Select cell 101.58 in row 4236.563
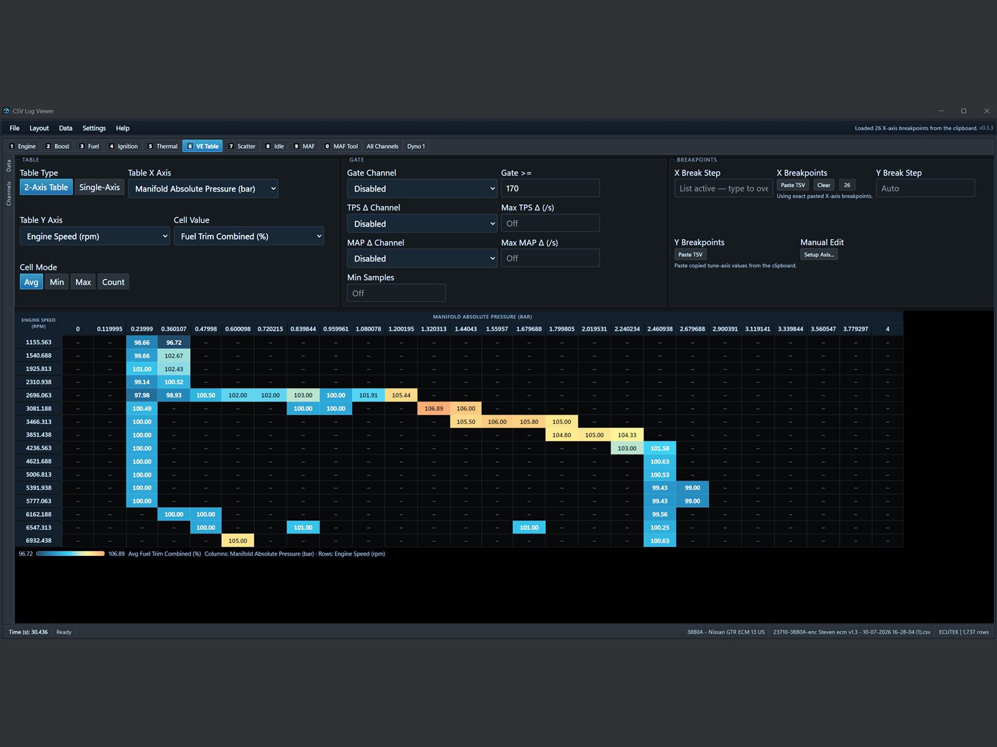 pyautogui.click(x=660, y=448)
